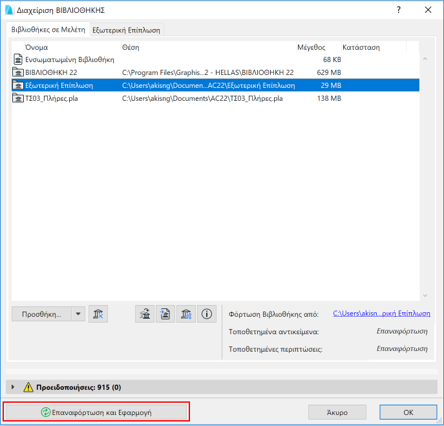Click Επαναφόρτωση next to Τοποθετημένες περιπτώσεις

tap(402, 348)
